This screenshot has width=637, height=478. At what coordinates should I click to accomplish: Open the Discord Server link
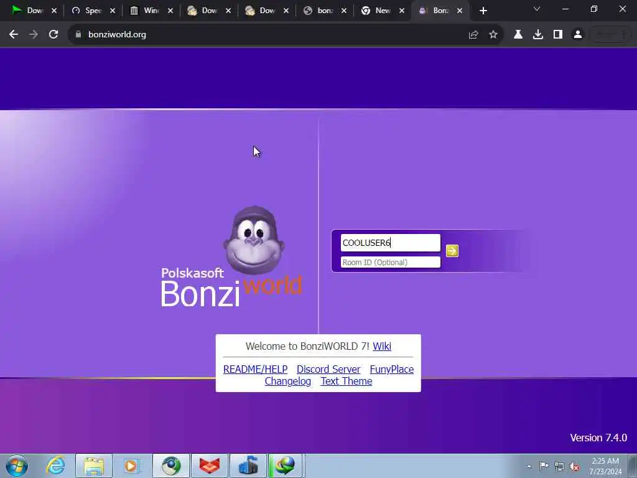pos(328,369)
